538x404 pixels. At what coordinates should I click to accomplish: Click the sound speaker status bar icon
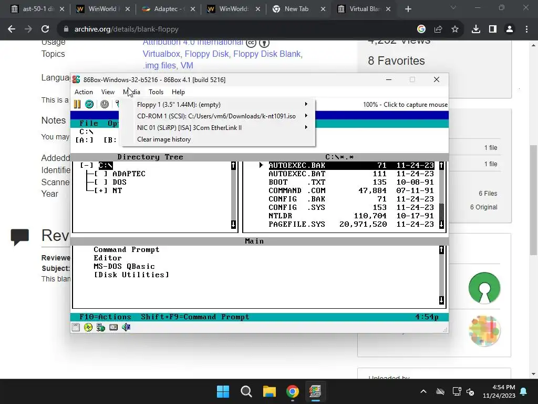[x=126, y=327]
